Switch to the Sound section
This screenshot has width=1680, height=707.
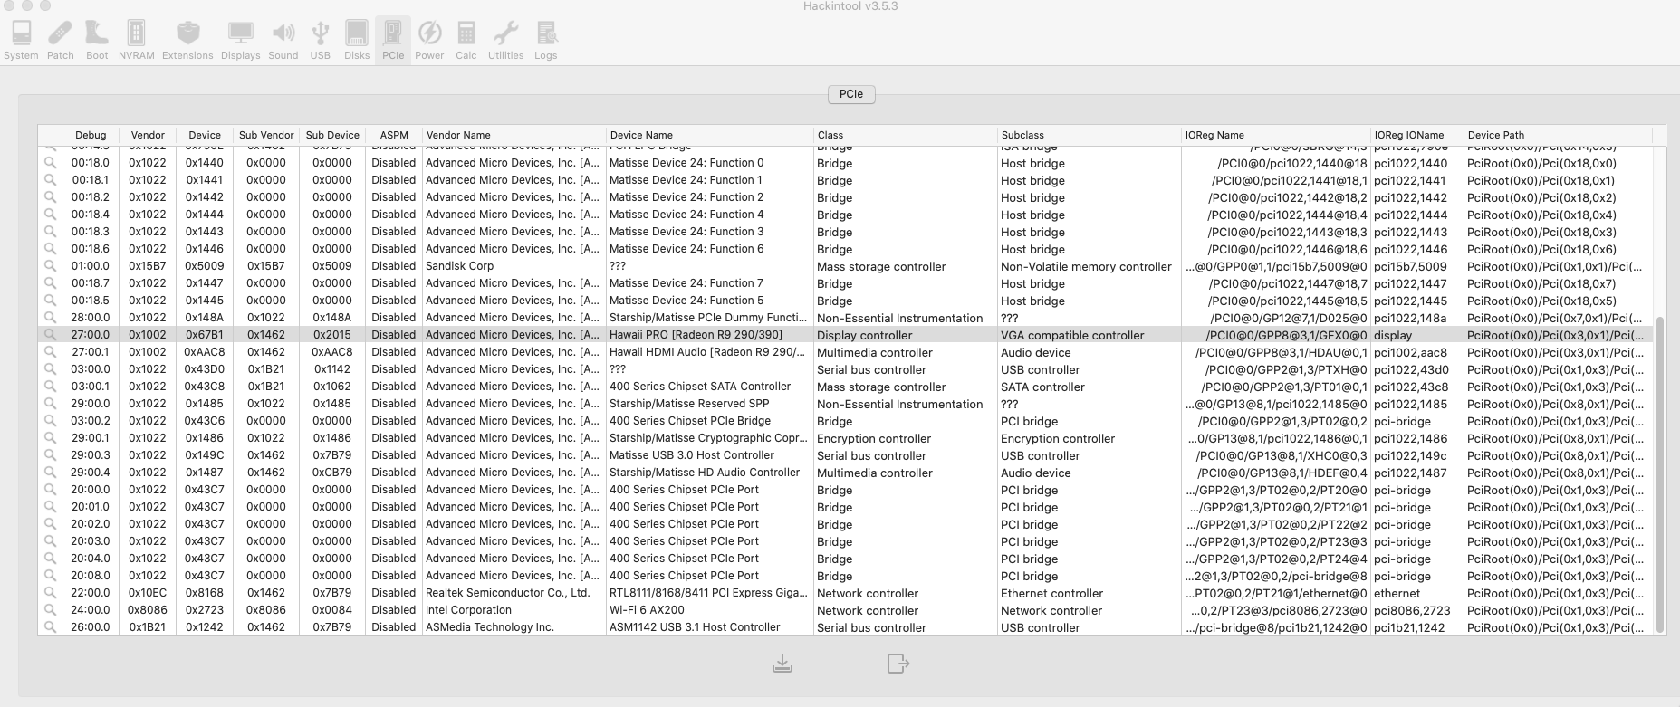click(283, 41)
